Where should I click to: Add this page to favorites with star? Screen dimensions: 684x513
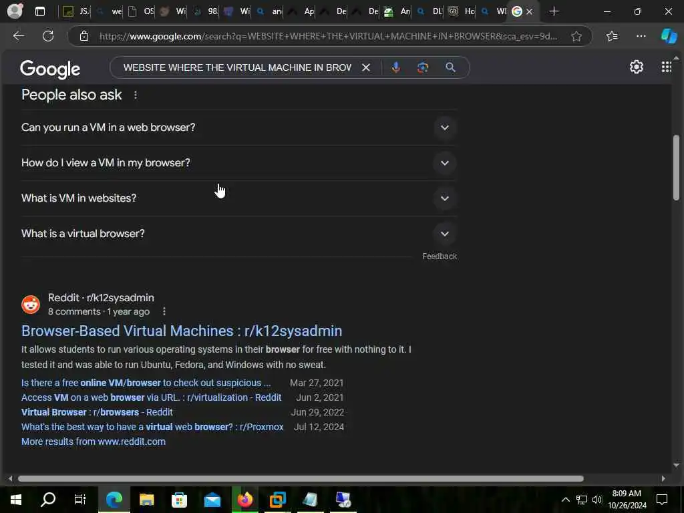(x=576, y=36)
